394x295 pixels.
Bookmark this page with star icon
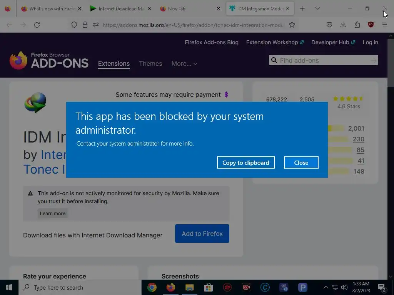pyautogui.click(x=292, y=25)
